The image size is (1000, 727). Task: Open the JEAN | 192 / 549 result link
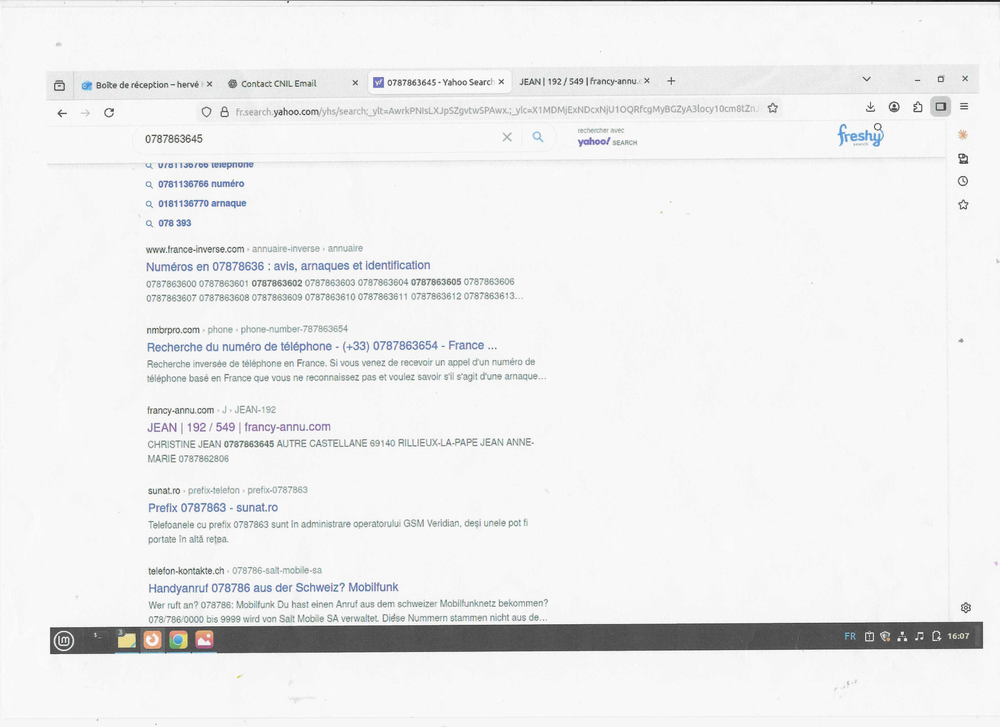[x=239, y=427]
